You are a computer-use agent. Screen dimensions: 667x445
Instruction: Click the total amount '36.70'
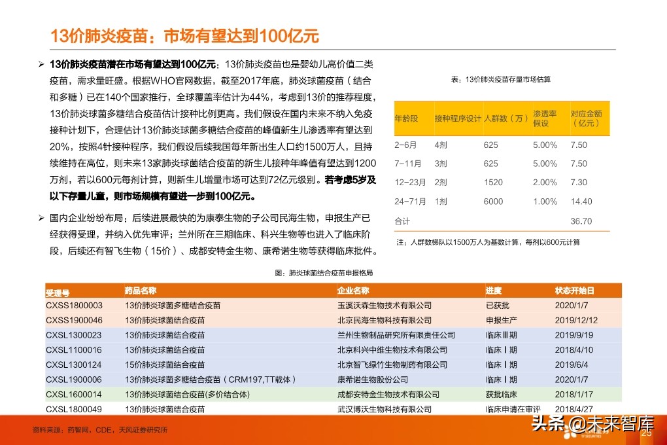click(581, 221)
